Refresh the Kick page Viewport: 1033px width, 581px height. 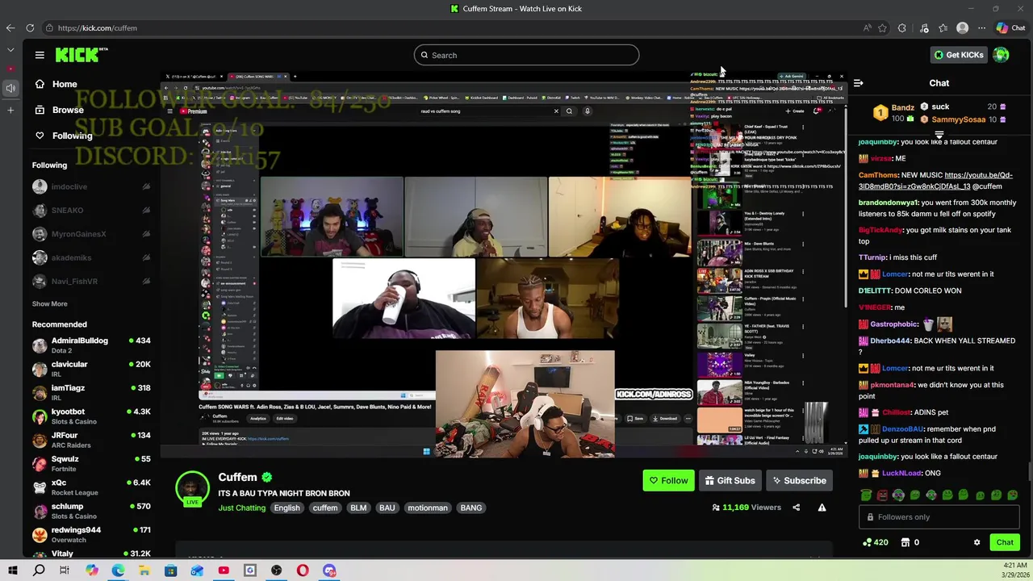pos(30,27)
